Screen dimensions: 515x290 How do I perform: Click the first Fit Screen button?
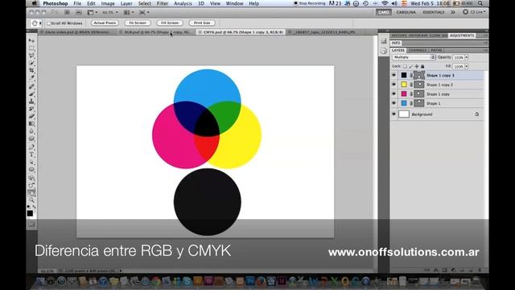(138, 23)
